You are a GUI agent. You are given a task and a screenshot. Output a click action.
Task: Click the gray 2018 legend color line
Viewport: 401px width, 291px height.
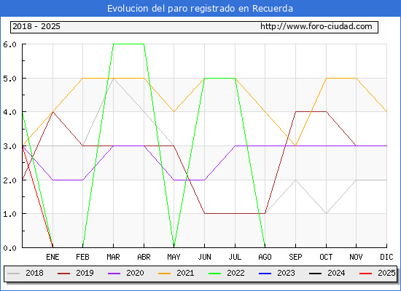click(x=14, y=274)
